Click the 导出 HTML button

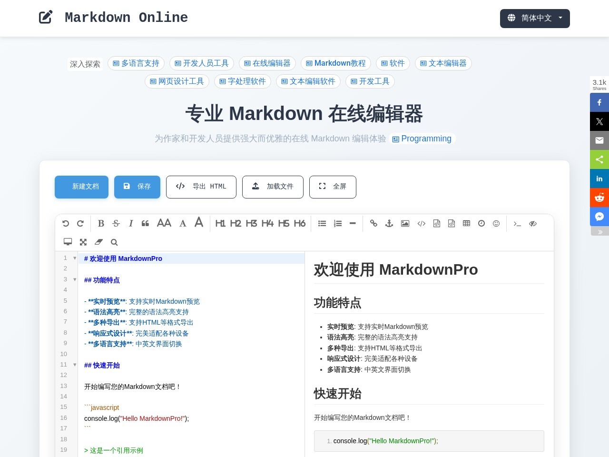tap(201, 187)
